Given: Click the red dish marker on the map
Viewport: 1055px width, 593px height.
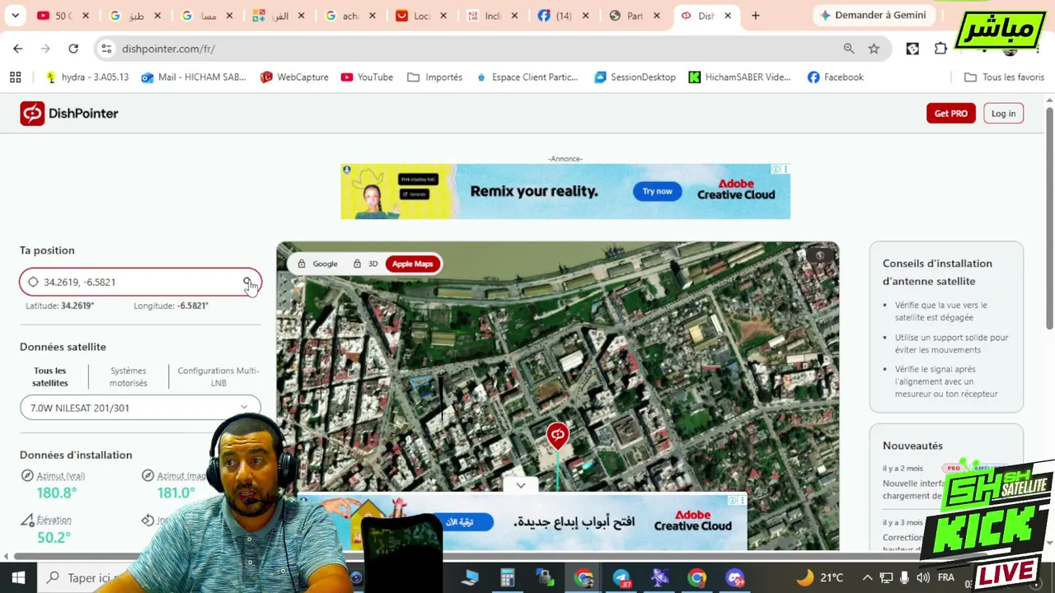Looking at the screenshot, I should coord(558,435).
